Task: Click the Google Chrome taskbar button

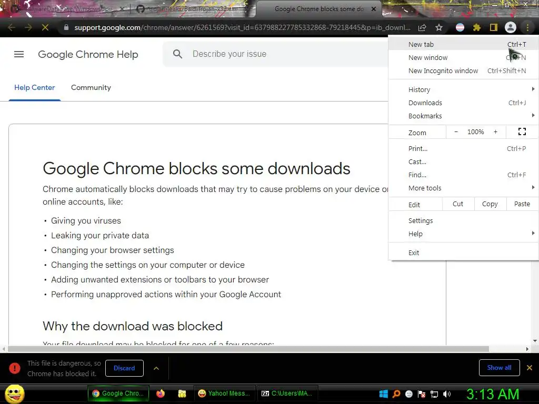Action: [x=118, y=393]
